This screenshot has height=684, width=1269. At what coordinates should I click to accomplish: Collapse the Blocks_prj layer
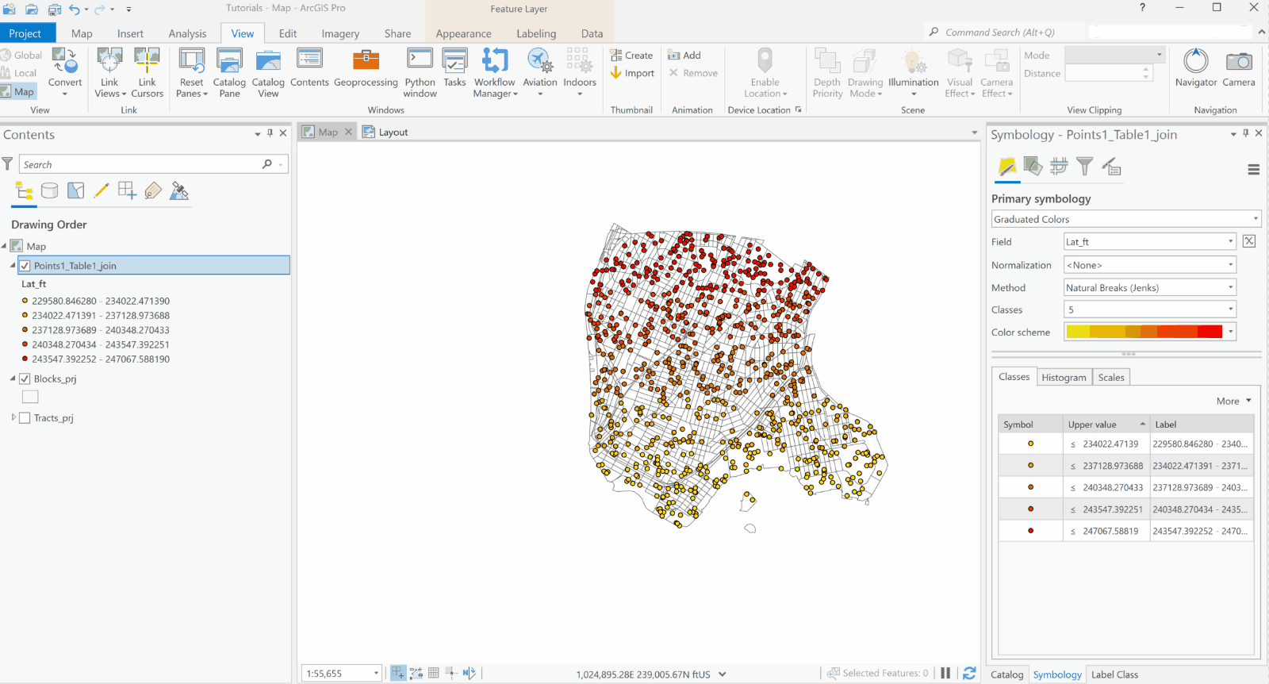(13, 379)
